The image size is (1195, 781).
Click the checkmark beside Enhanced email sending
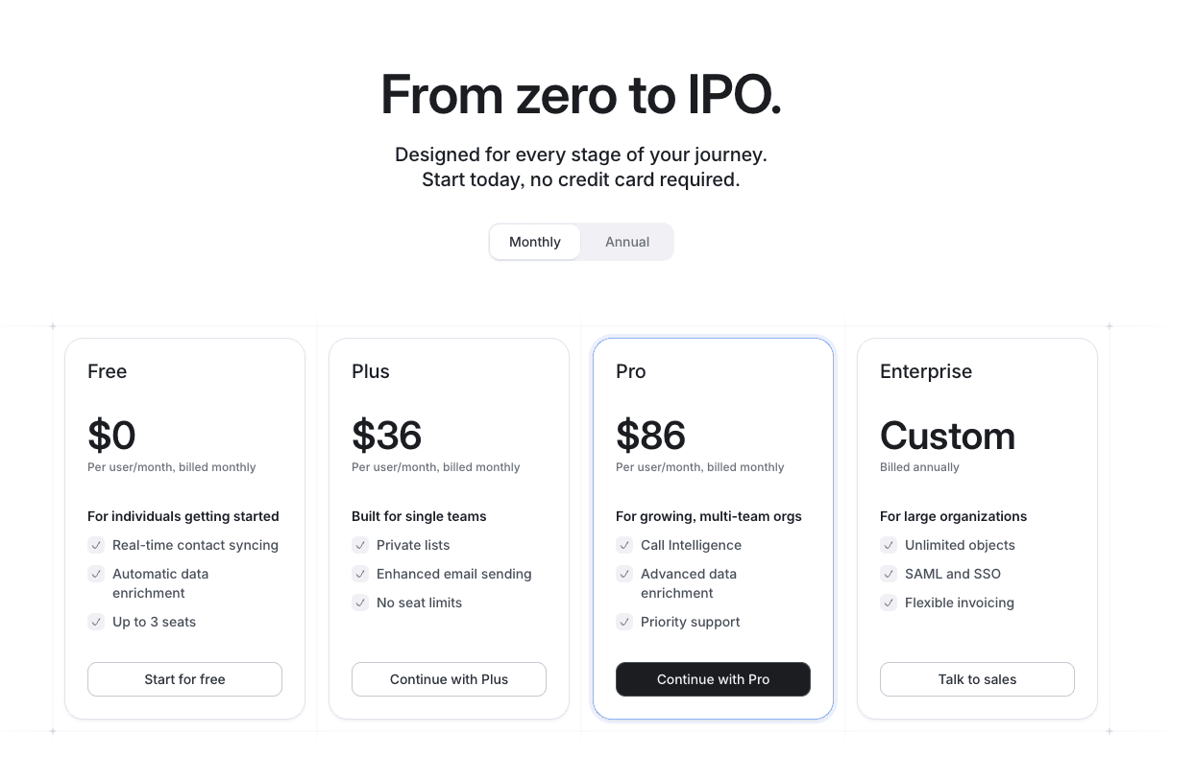360,574
